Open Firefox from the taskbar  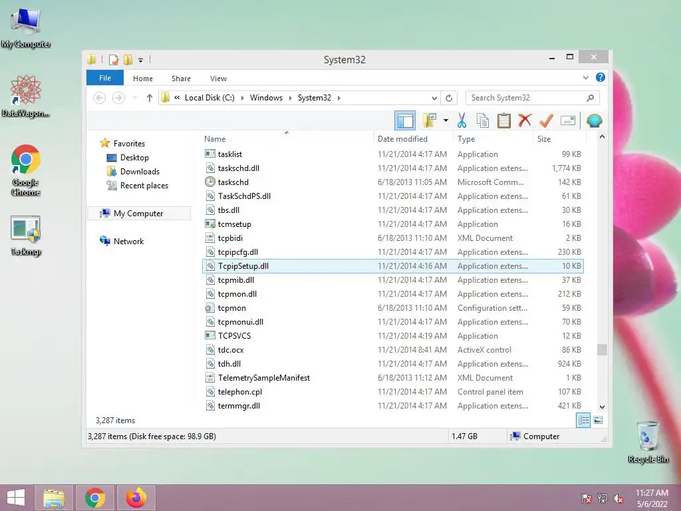coord(136,498)
